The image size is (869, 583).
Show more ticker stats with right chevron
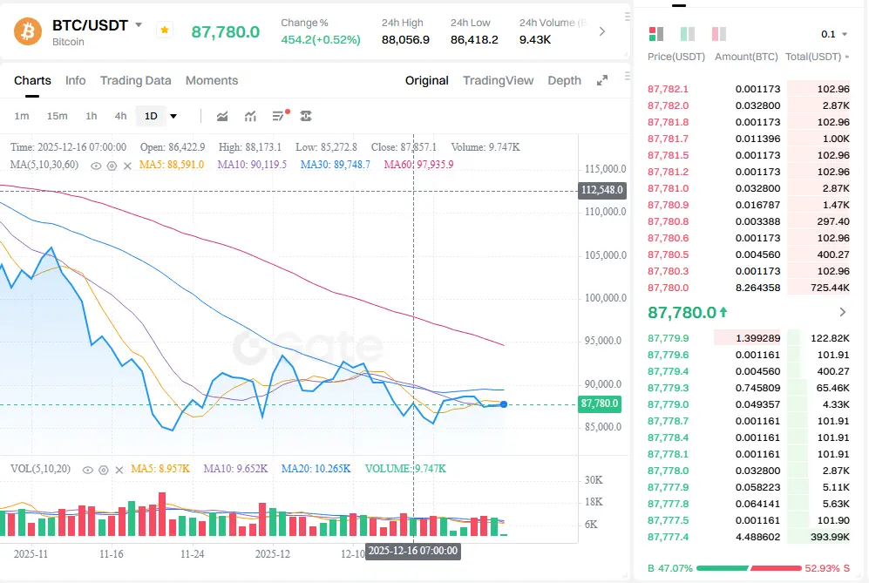click(602, 31)
